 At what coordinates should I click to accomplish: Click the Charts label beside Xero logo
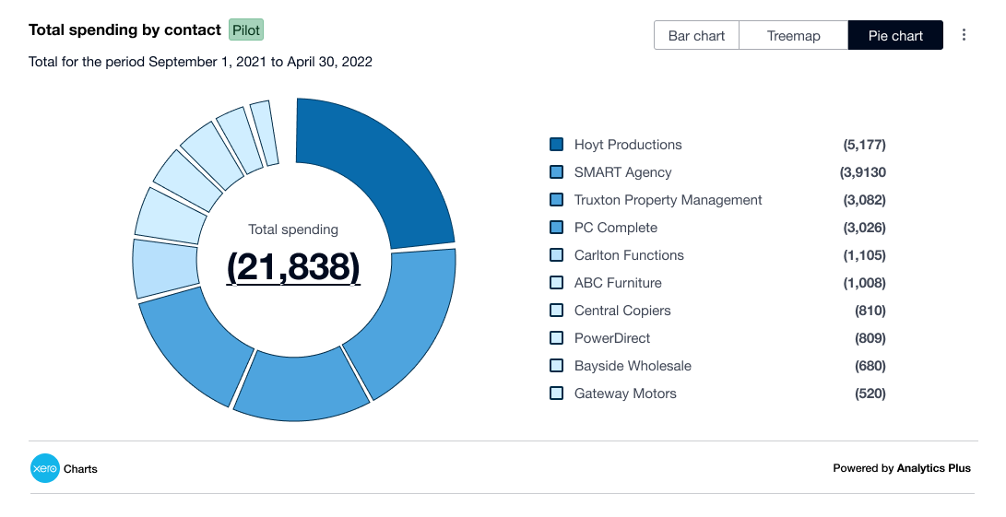pyautogui.click(x=80, y=469)
